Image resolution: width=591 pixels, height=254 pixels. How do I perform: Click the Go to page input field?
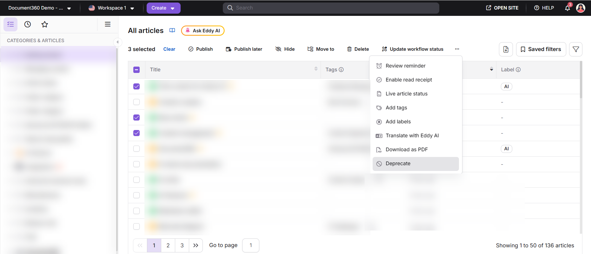(x=251, y=245)
